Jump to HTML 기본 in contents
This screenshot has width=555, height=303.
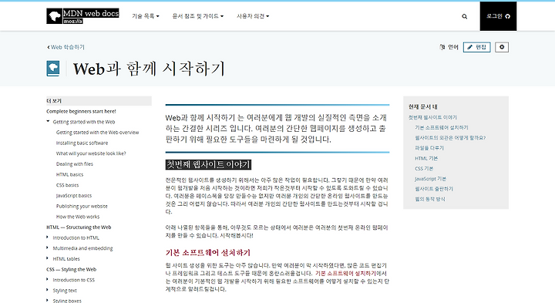[x=426, y=158]
